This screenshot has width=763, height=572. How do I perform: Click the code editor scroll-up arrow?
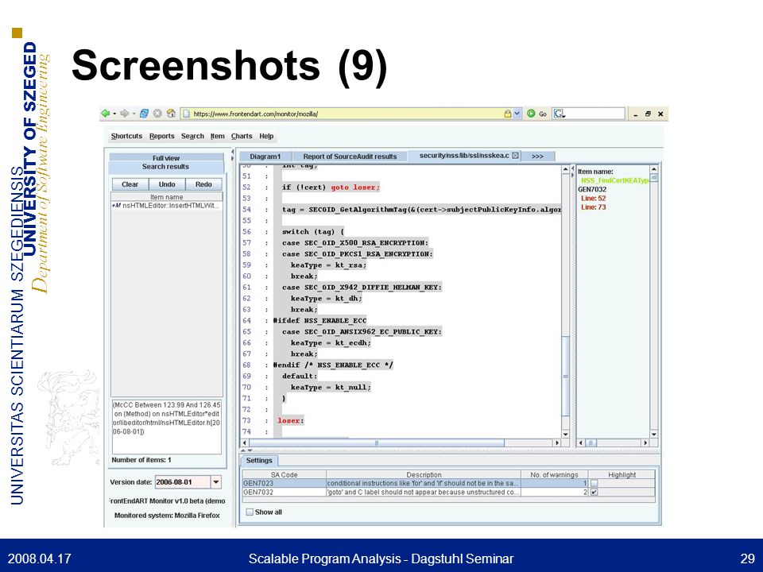565,169
